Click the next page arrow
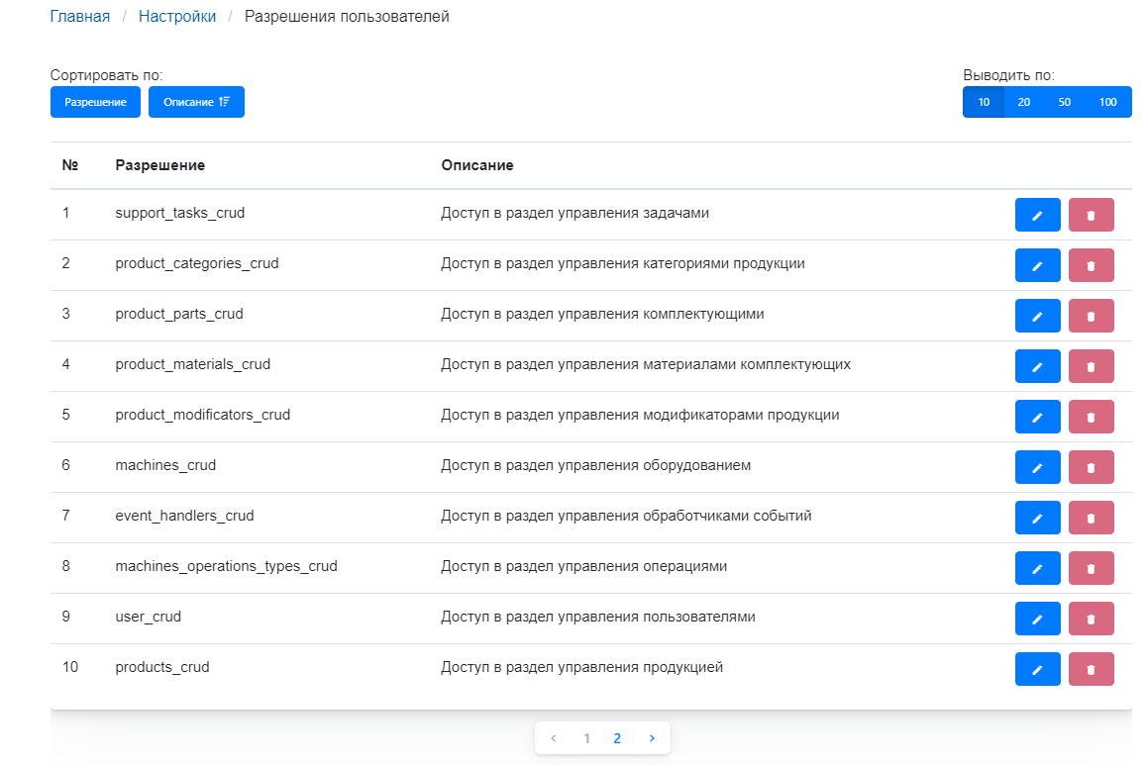Viewport: 1147px width, 765px height. click(x=651, y=738)
